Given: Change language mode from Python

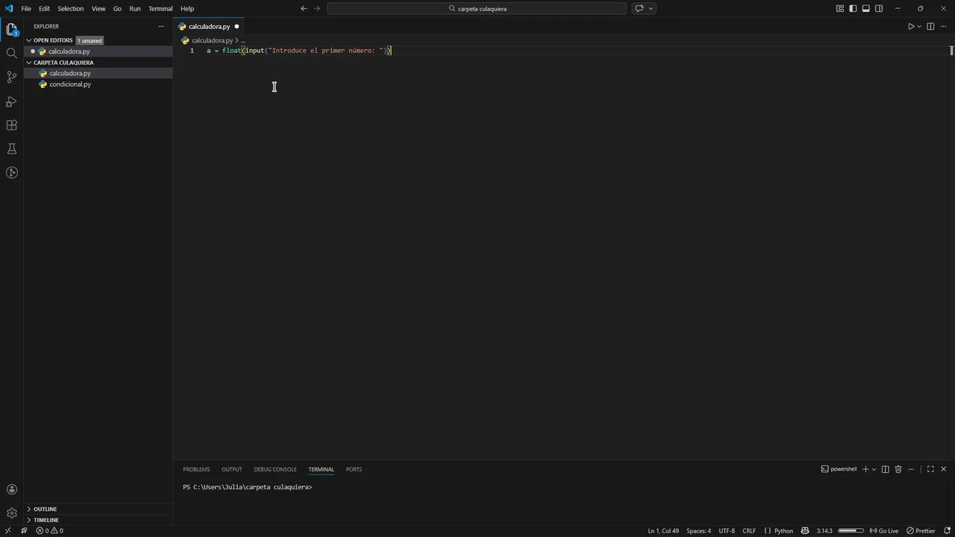Looking at the screenshot, I should point(783,531).
